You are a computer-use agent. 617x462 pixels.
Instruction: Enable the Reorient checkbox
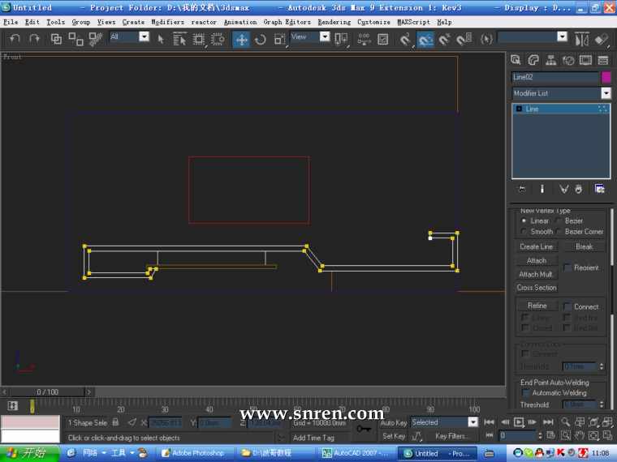pos(567,267)
